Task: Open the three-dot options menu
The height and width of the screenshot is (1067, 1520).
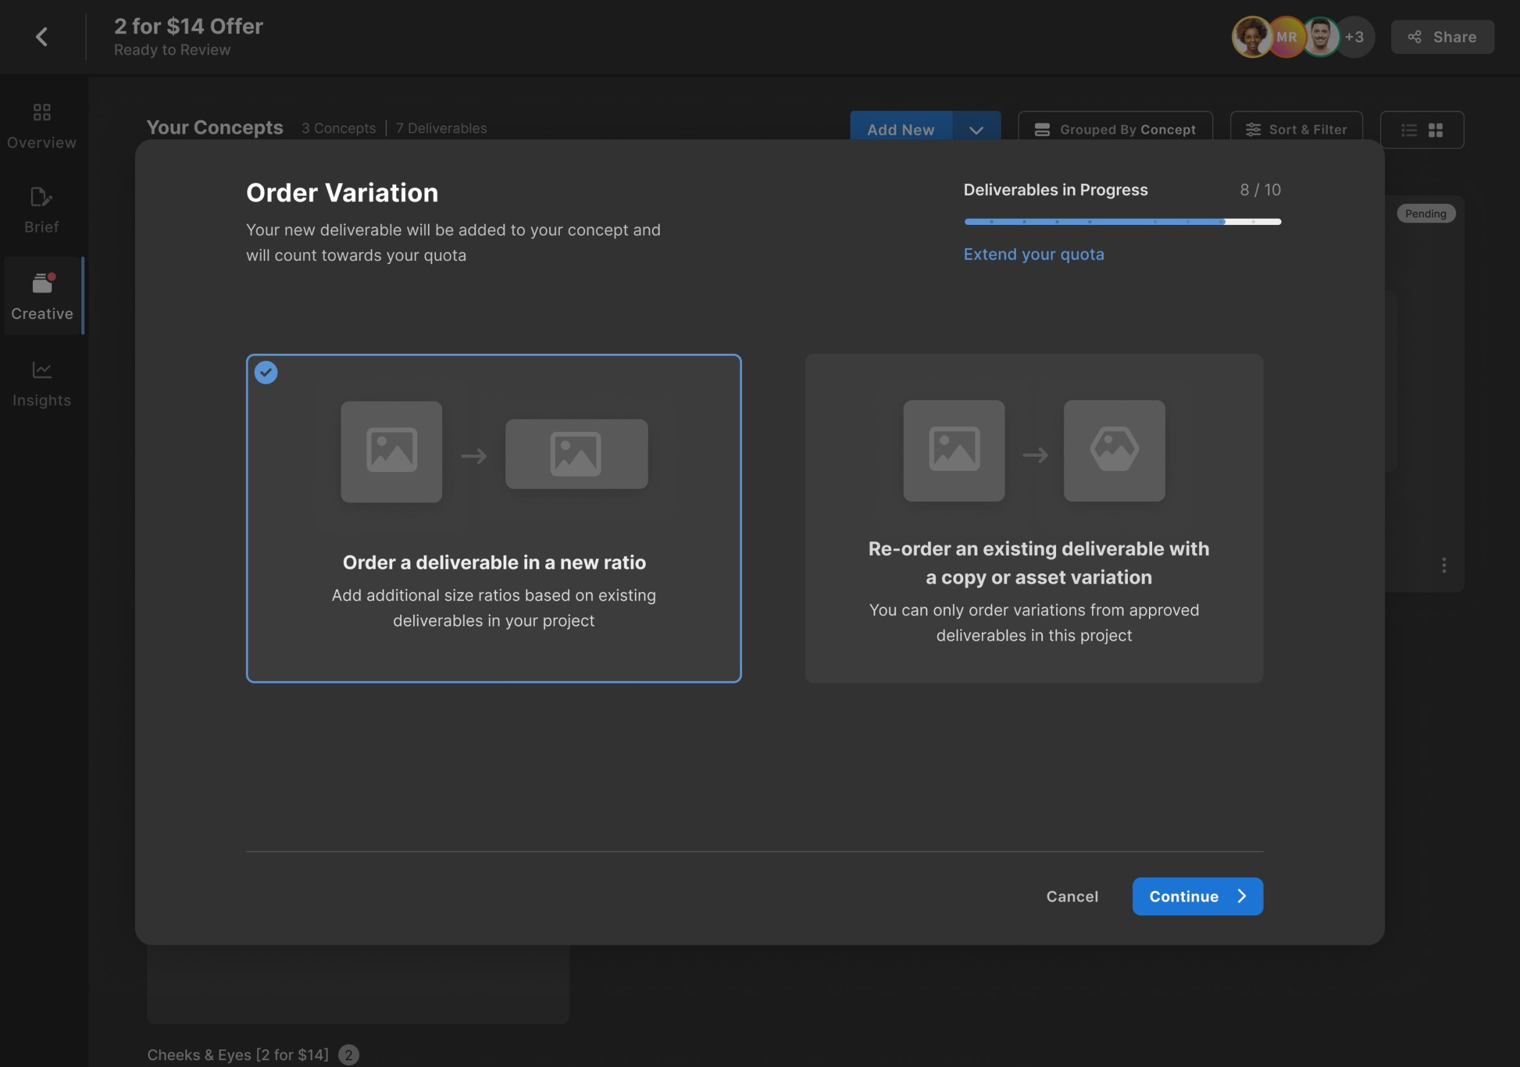Action: coord(1444,565)
